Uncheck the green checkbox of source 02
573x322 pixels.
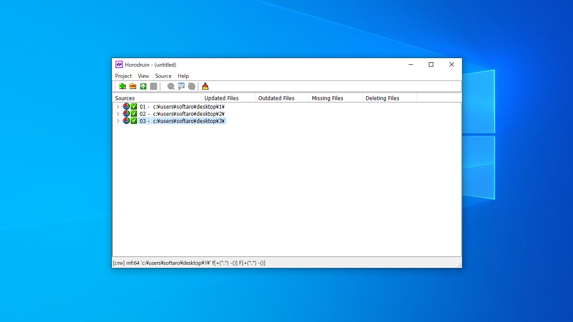[134, 114]
